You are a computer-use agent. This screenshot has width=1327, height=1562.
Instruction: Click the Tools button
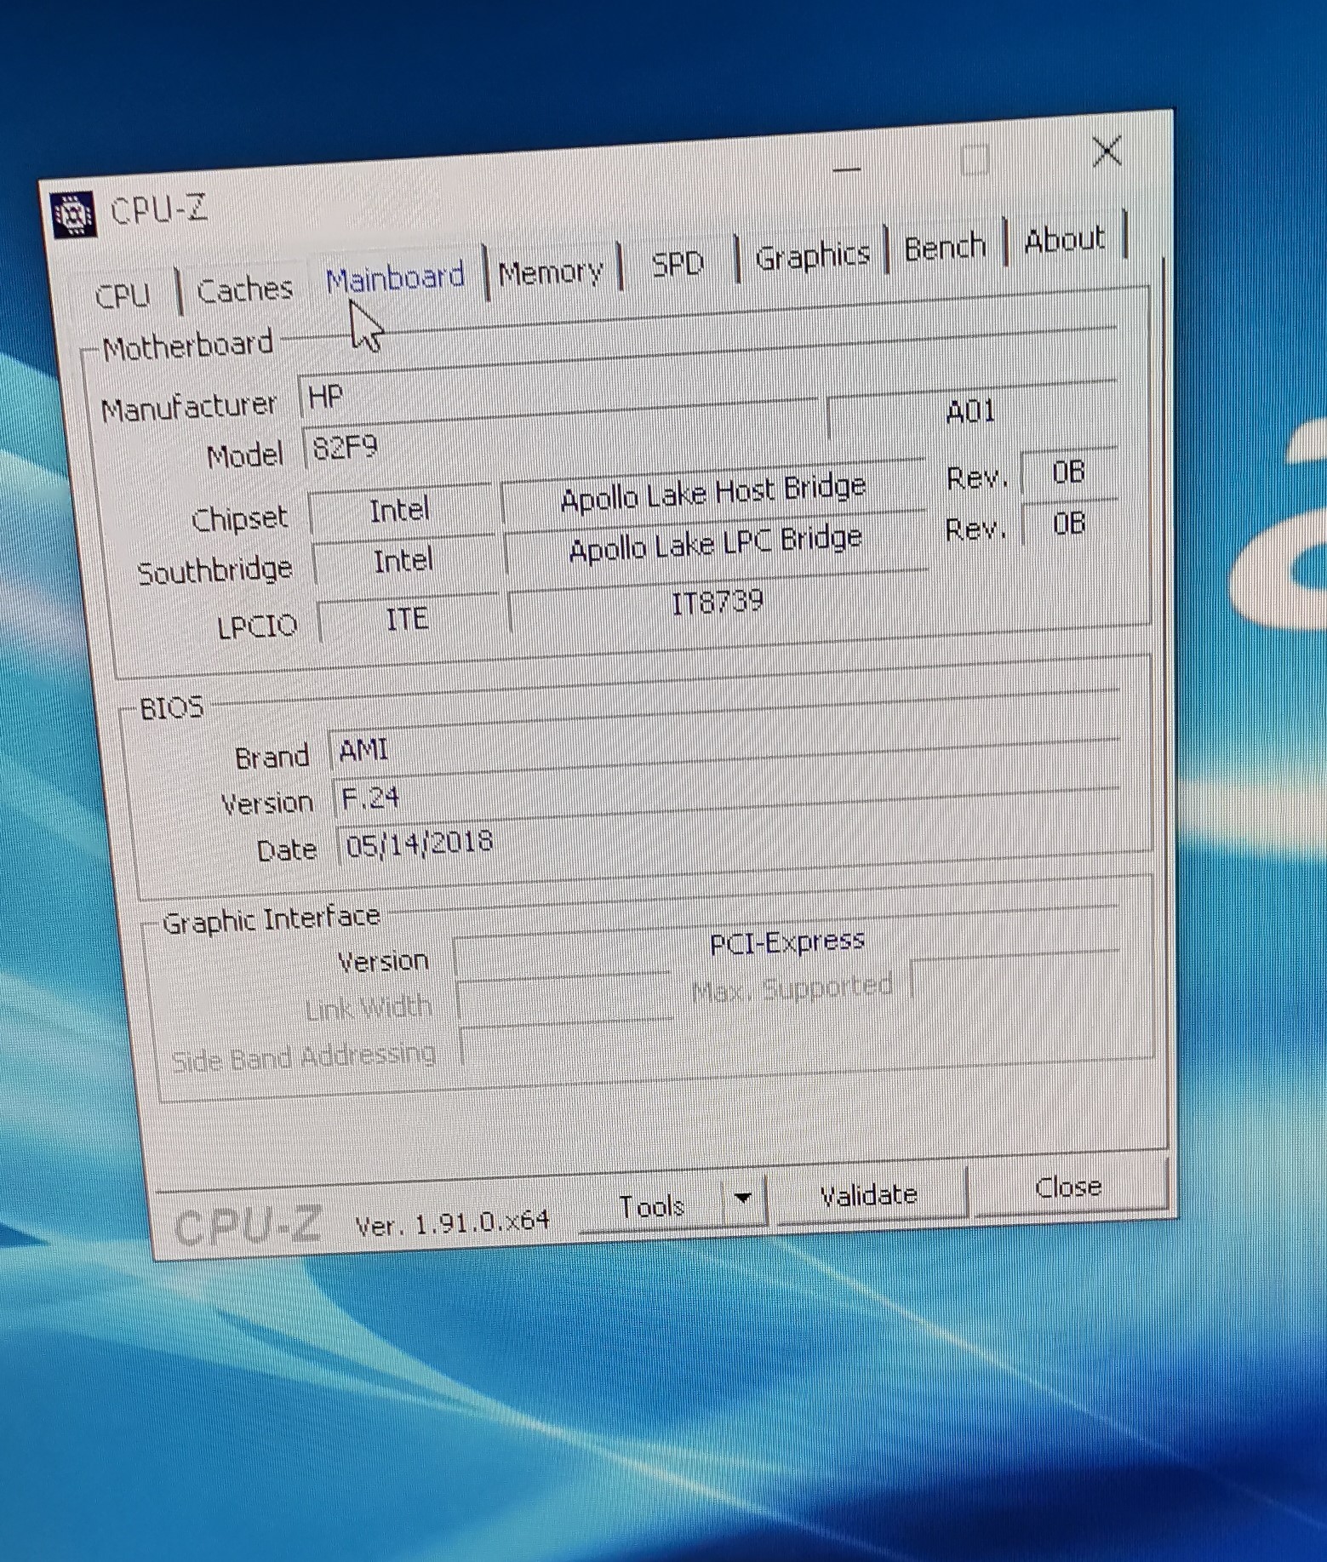652,1205
